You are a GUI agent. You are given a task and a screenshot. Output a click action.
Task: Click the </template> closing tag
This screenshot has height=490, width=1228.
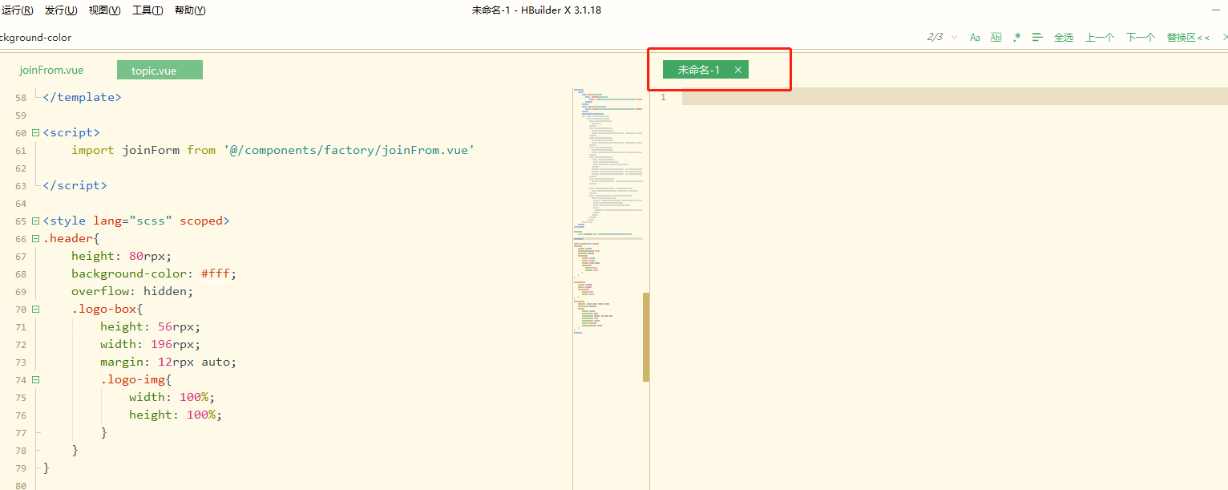[x=82, y=97]
